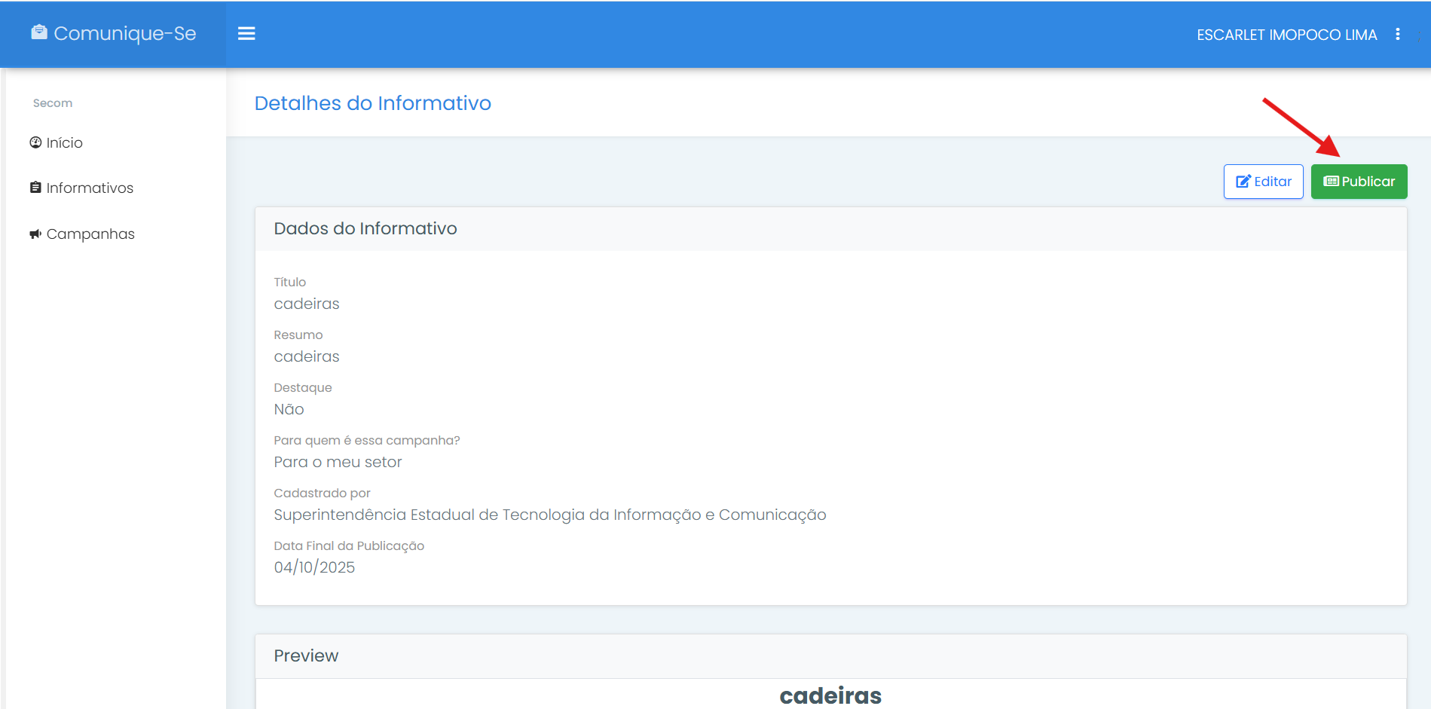Click the user name ESCARLET IMOPOCO LIMA
The height and width of the screenshot is (709, 1431).
(1286, 35)
